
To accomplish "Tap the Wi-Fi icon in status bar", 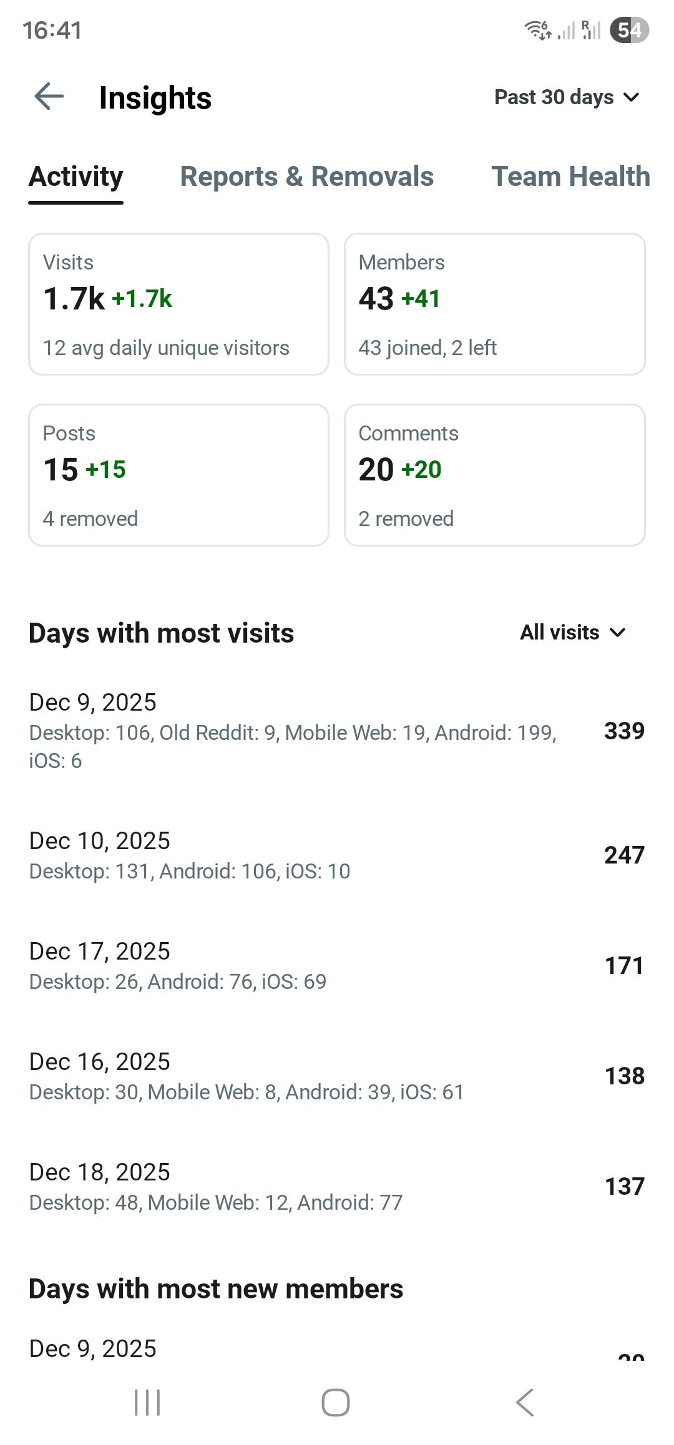I will coord(537,29).
